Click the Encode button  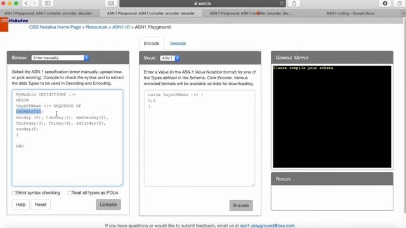pyautogui.click(x=241, y=205)
